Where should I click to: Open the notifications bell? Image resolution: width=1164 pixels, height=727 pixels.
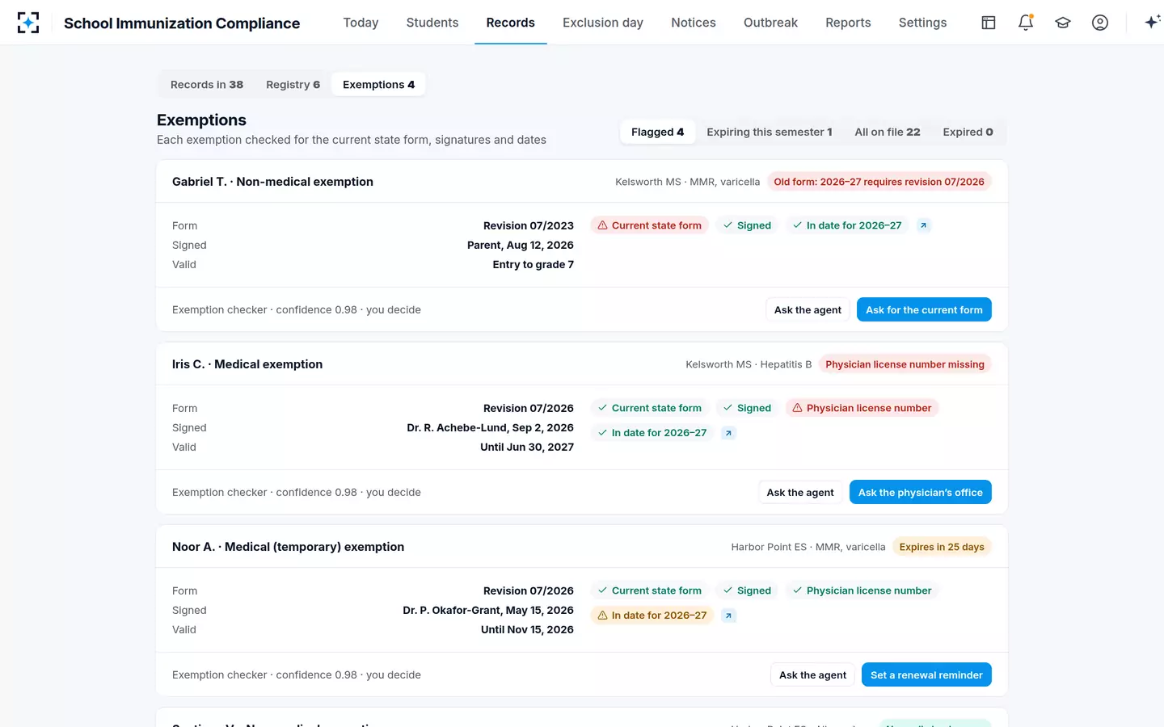click(x=1026, y=23)
